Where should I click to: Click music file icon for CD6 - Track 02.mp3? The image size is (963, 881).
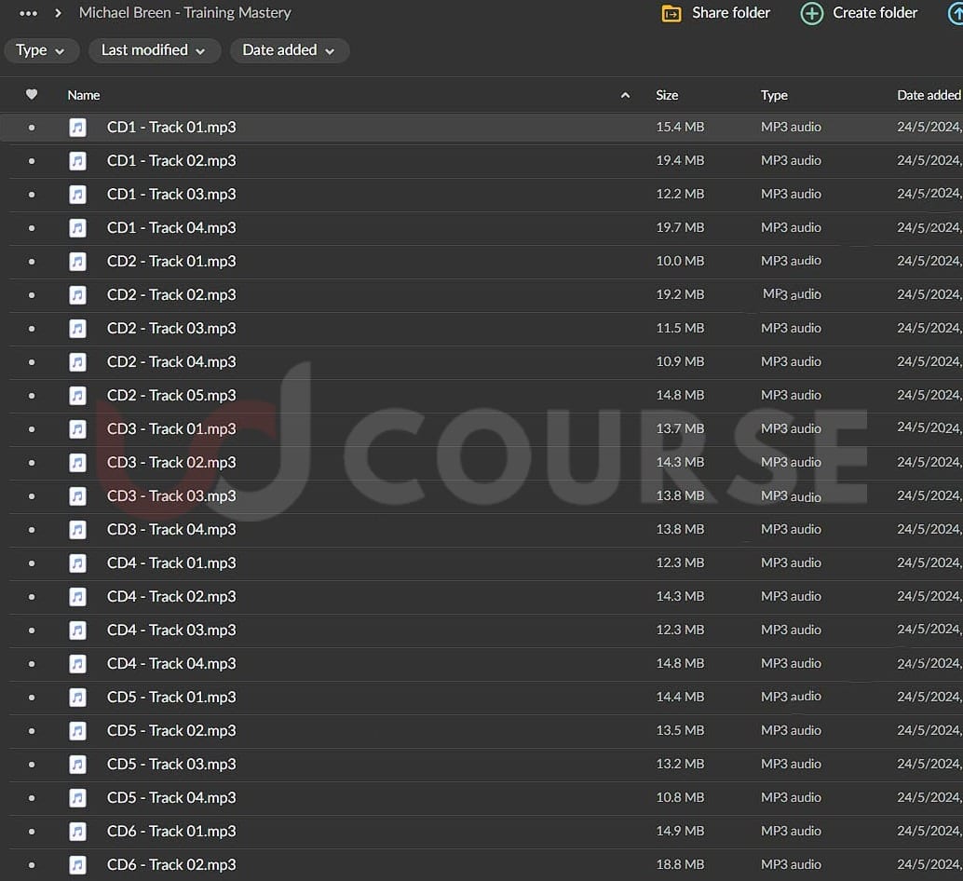click(x=78, y=865)
